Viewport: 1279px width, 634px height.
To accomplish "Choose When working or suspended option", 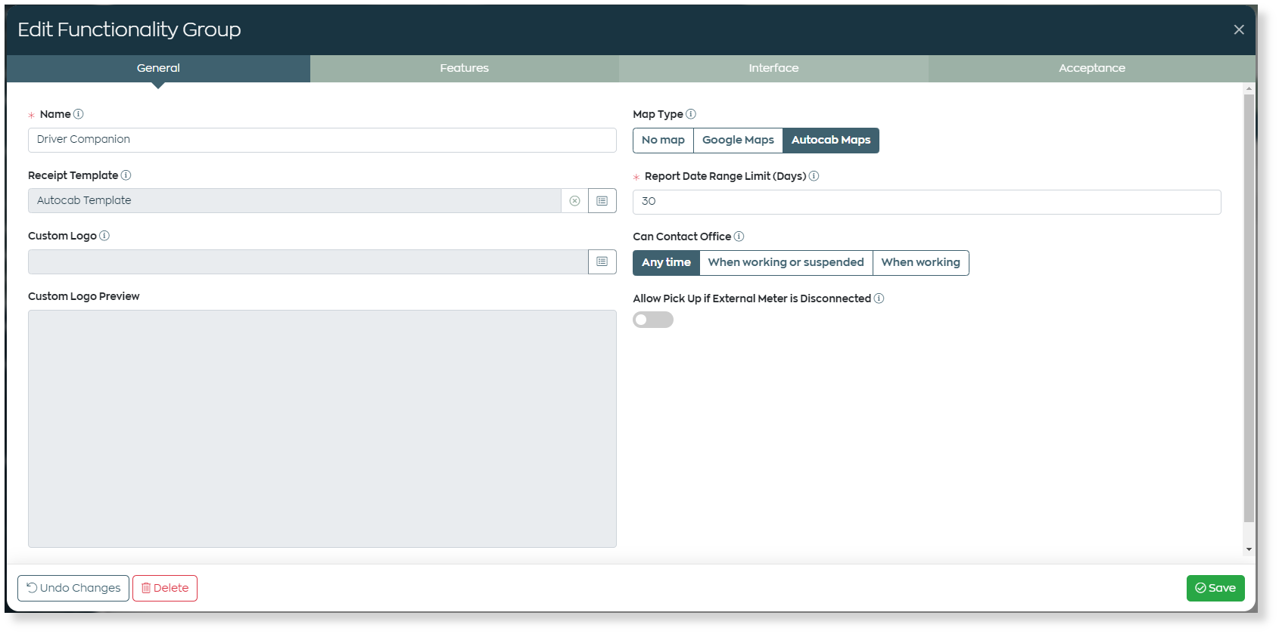I will (x=786, y=263).
